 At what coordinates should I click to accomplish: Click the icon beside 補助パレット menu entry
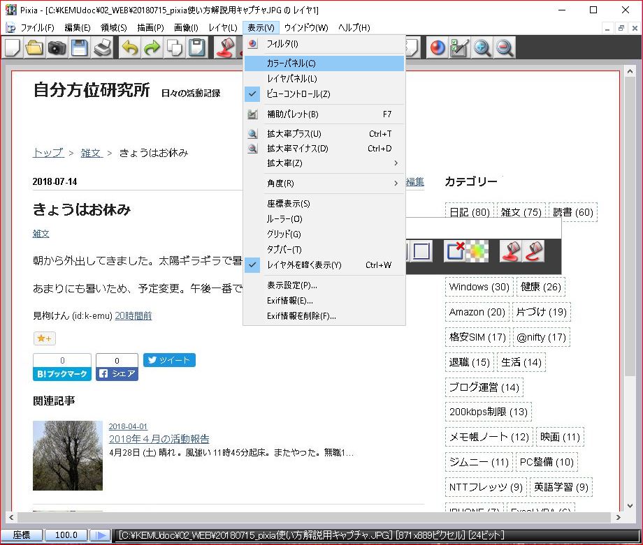pos(252,114)
